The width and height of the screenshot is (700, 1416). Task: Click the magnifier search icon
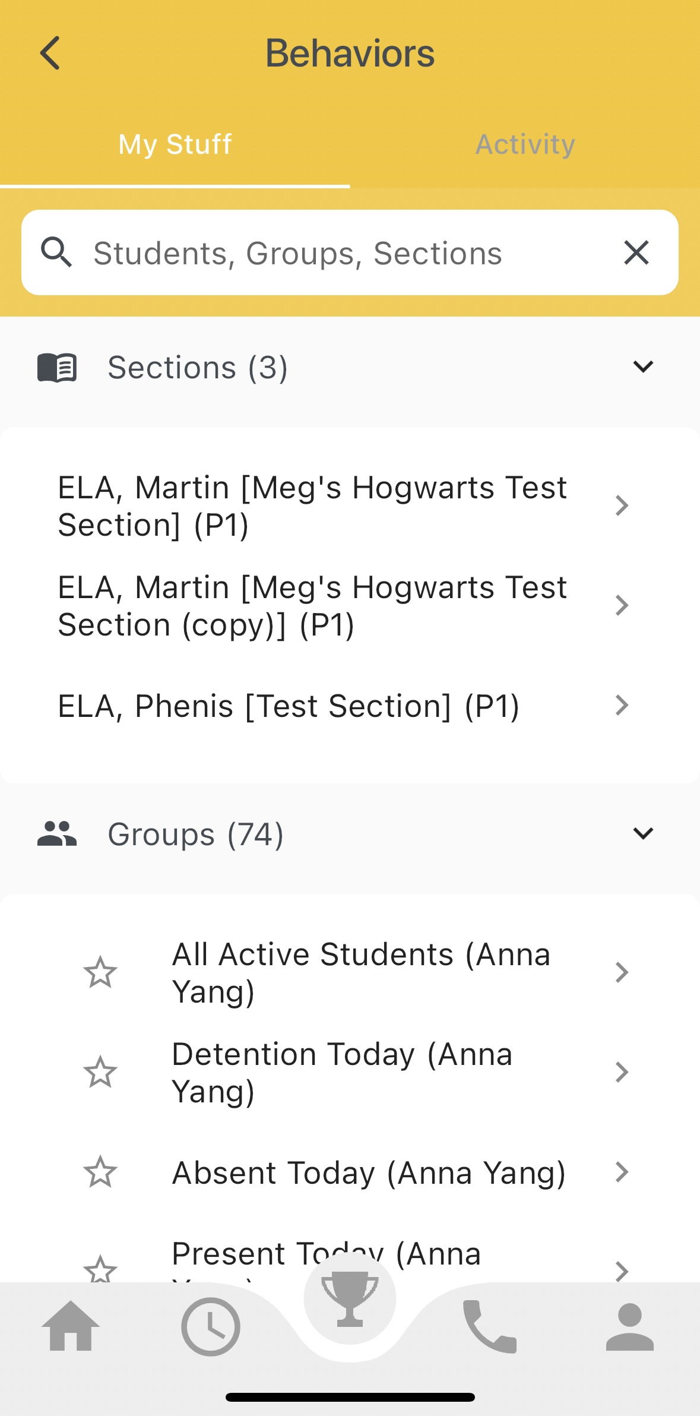(56, 252)
